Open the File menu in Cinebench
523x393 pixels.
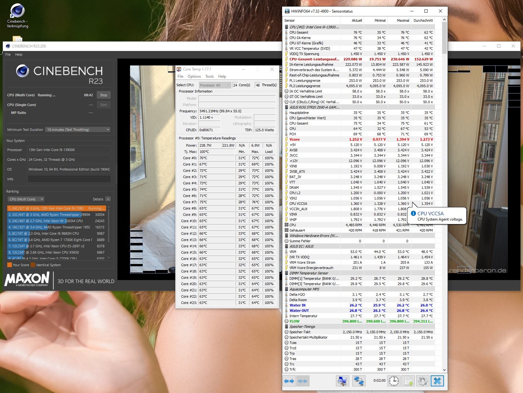[x=8, y=54]
